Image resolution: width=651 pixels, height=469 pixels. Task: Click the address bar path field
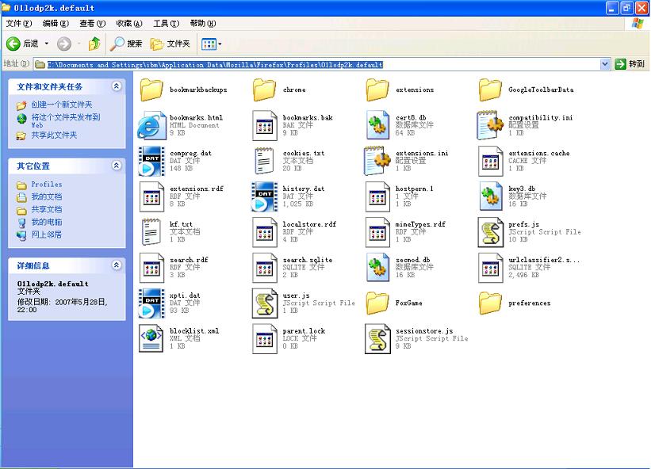[x=317, y=64]
